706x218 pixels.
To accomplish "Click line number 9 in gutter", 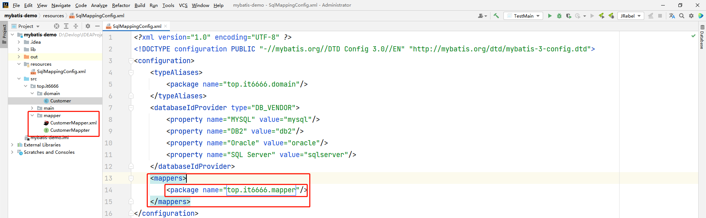I will (x=110, y=131).
